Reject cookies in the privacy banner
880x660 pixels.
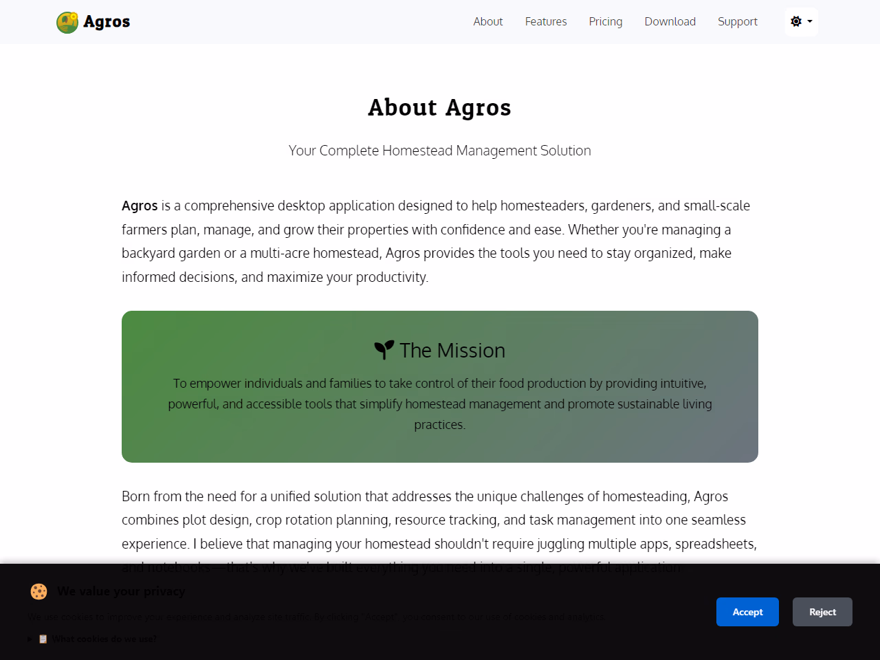coord(822,612)
